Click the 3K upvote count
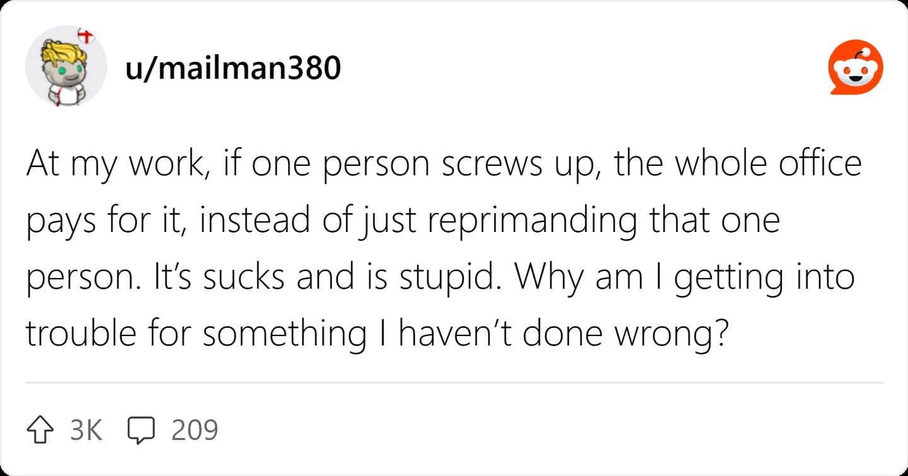This screenshot has height=476, width=908. coord(85,430)
